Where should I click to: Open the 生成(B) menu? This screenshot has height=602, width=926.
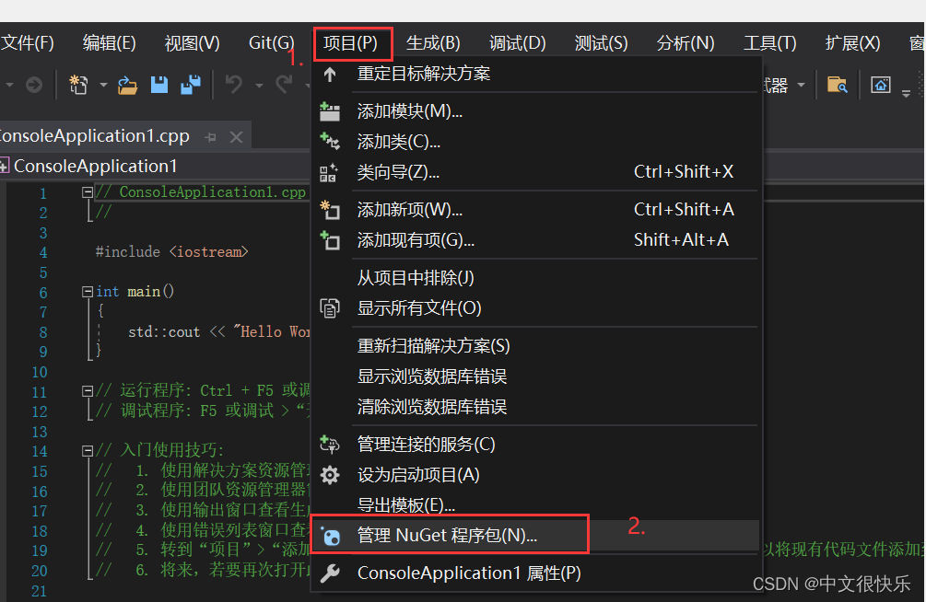point(433,41)
